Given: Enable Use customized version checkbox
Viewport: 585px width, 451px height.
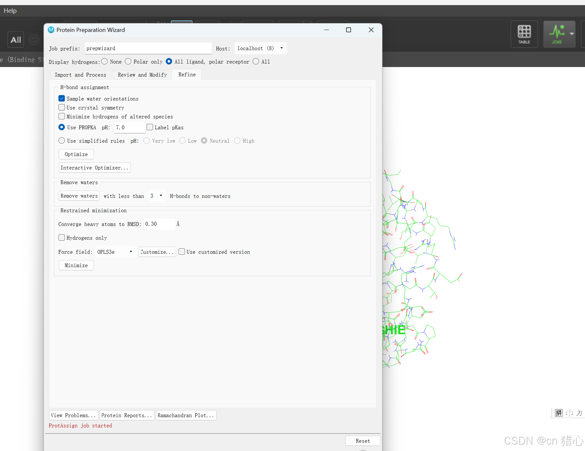Looking at the screenshot, I should (182, 252).
